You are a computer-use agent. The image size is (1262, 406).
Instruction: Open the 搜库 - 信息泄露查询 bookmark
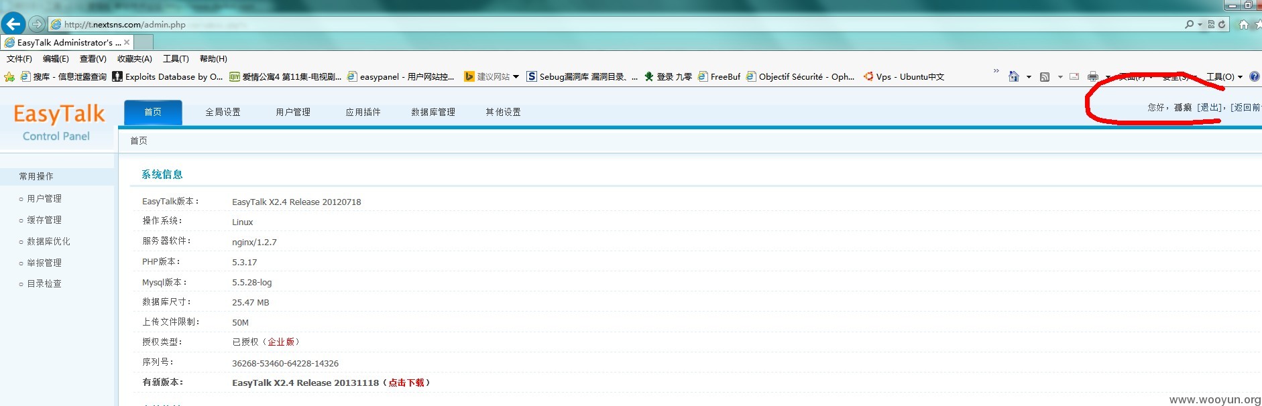point(64,77)
